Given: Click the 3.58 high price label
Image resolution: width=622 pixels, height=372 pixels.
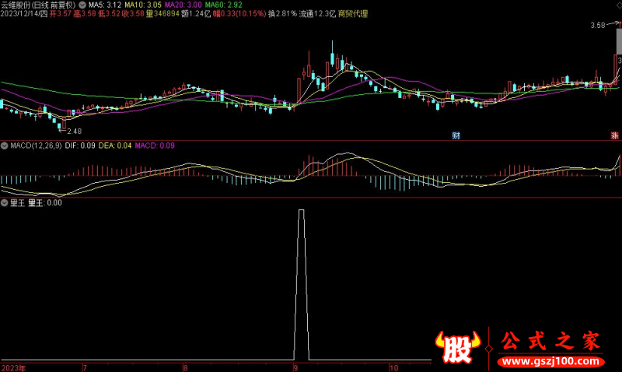Looking at the screenshot, I should [x=597, y=26].
